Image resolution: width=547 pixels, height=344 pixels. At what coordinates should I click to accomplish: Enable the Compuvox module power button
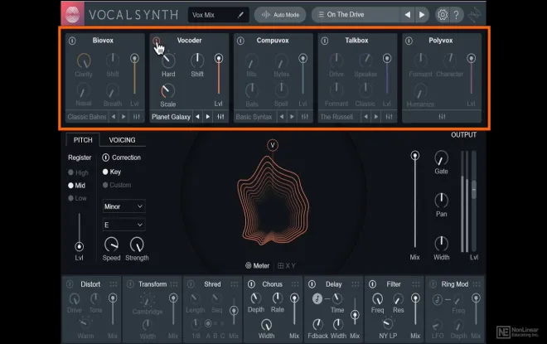(240, 41)
